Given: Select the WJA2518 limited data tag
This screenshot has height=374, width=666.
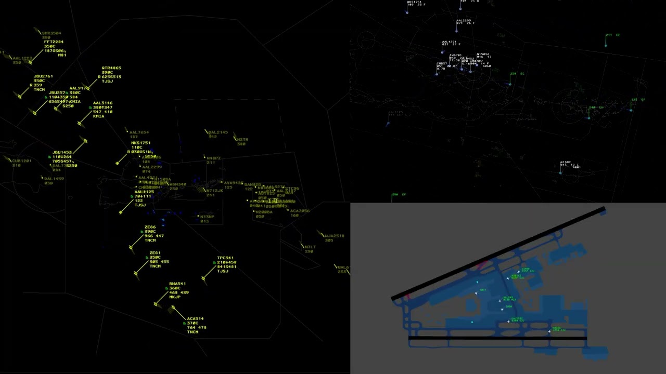Looking at the screenshot, I should (x=334, y=238).
